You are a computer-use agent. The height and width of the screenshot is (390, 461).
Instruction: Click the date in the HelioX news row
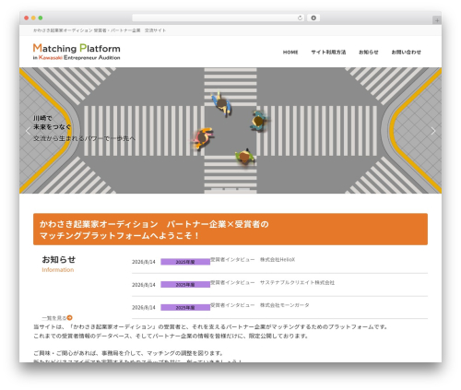coord(144,262)
